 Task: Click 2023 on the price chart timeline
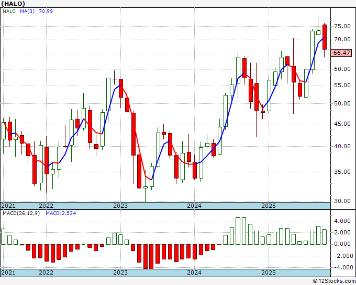(120, 206)
